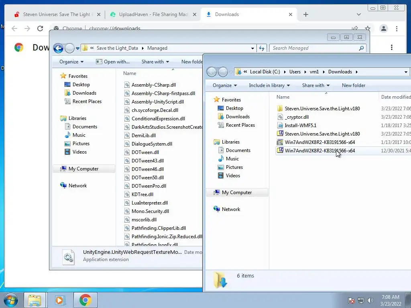Open Documents library in Managed window sidebar
411x308 pixels.
(x=81, y=127)
